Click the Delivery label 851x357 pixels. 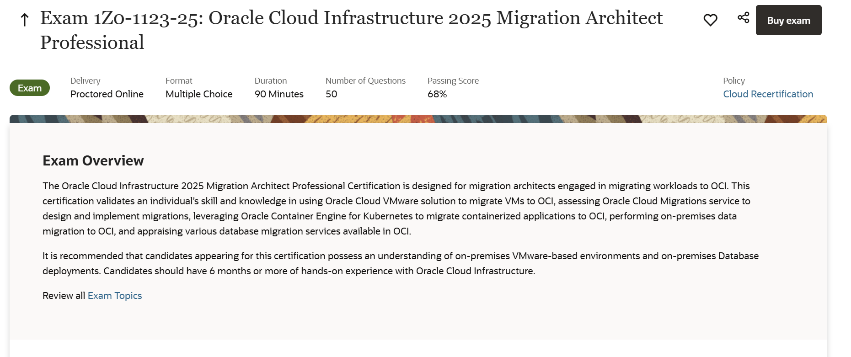86,81
